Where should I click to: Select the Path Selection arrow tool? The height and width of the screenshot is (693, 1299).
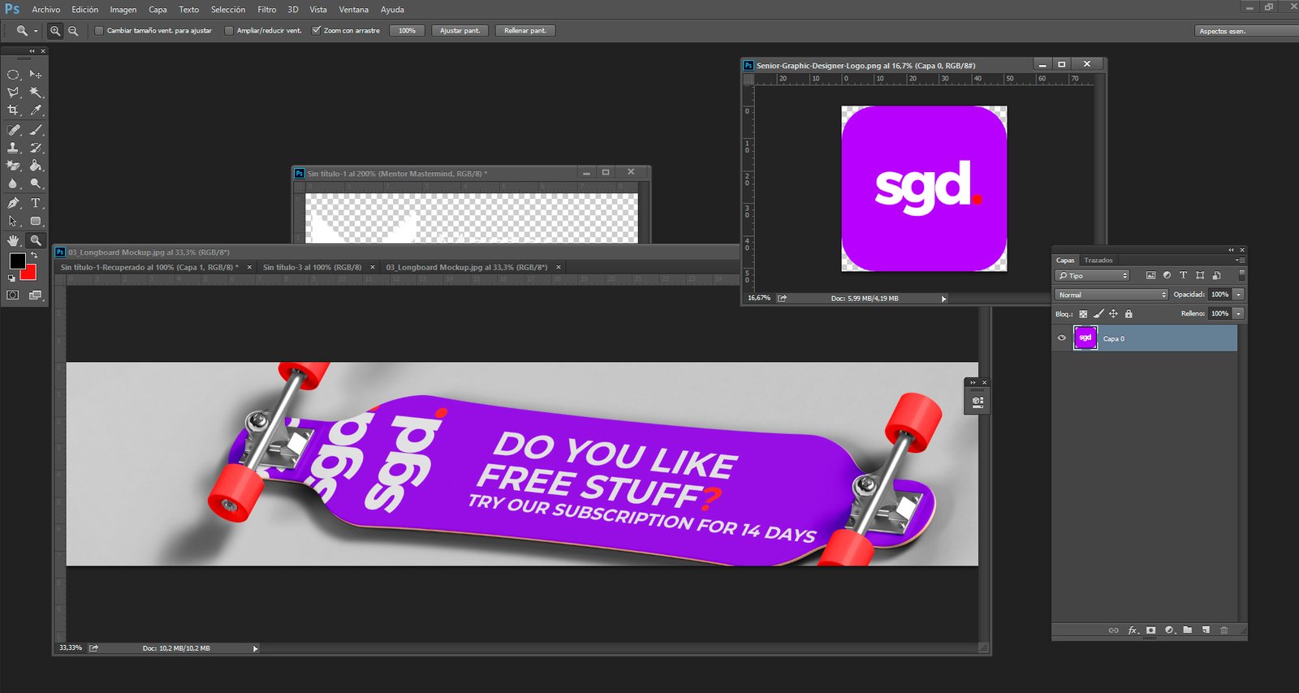[13, 221]
